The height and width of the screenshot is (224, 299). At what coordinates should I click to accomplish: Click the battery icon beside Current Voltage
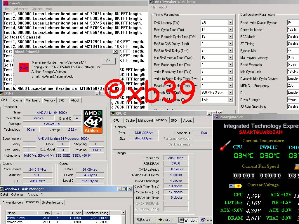pyautogui.click(x=236, y=186)
